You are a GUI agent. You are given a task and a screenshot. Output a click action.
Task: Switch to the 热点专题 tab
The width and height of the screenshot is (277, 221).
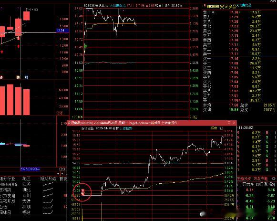261,179
